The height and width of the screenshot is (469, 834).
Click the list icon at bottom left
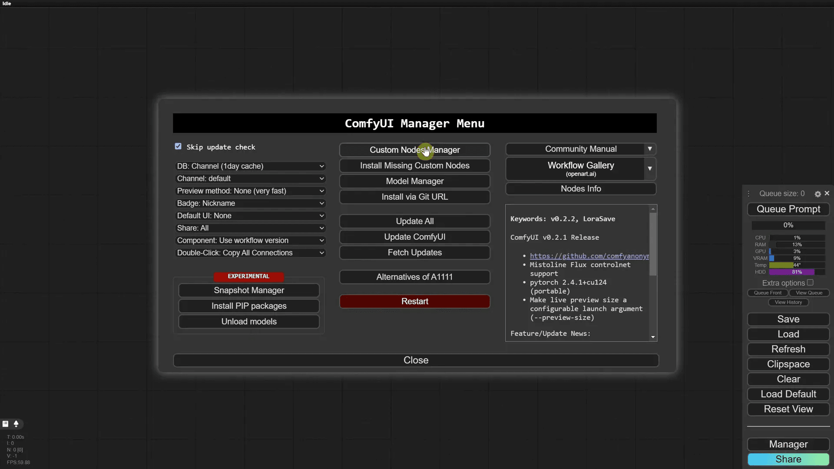point(6,424)
